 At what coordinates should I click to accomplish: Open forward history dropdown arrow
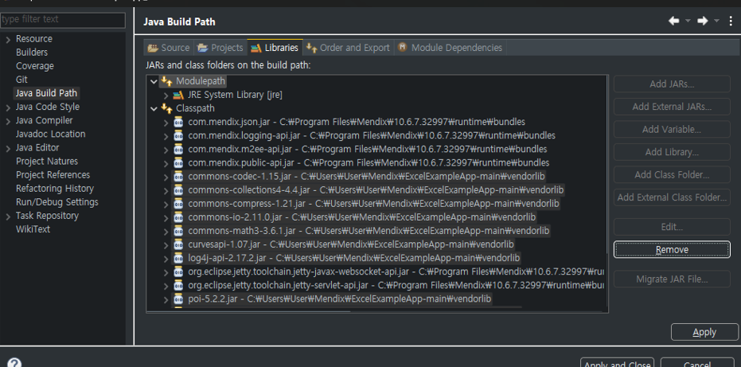[x=716, y=21]
